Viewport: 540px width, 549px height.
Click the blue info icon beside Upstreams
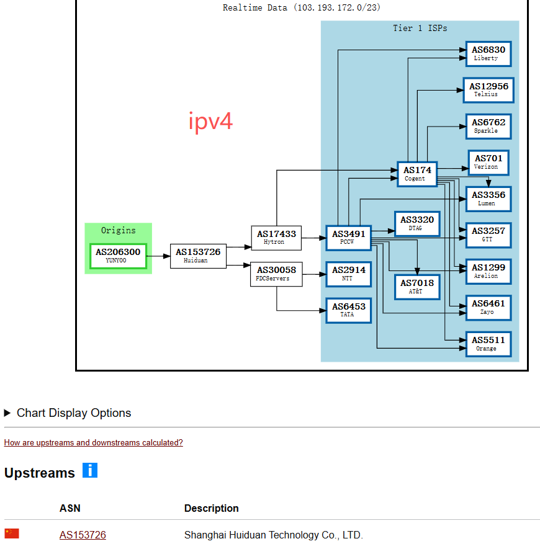coord(90,470)
